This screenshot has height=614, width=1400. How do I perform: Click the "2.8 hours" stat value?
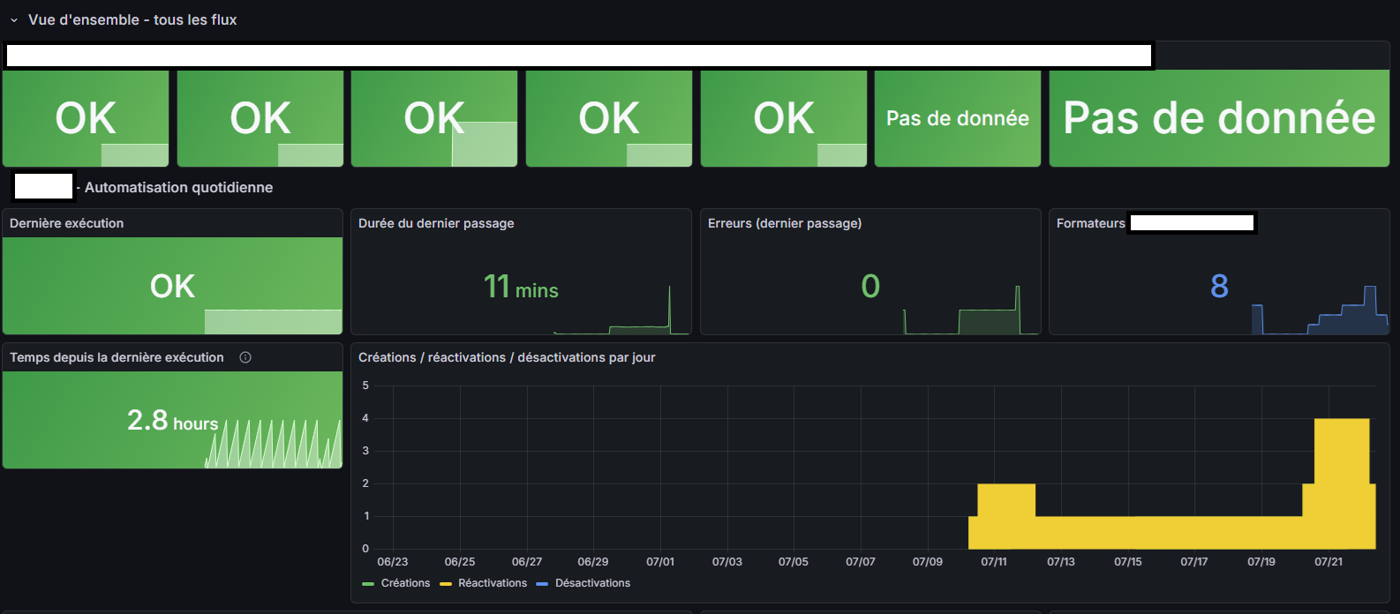coord(172,421)
